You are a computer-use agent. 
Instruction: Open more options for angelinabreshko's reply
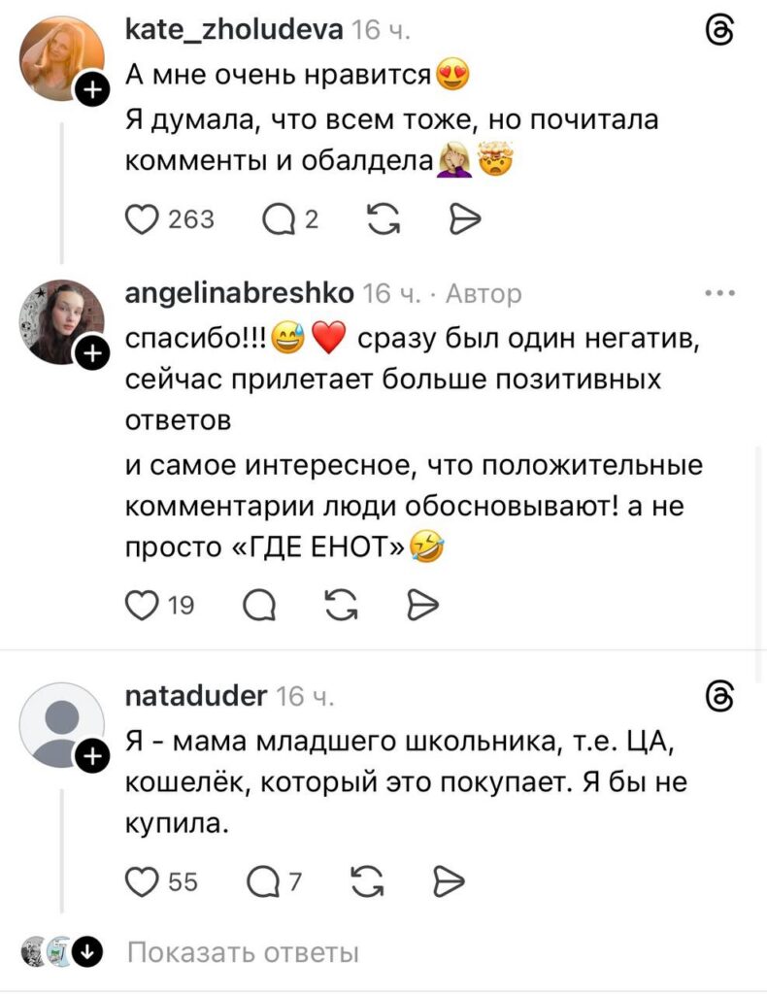coord(721,292)
